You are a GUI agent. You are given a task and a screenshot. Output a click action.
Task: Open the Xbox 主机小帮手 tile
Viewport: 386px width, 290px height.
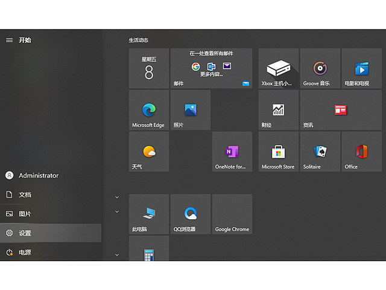[279, 68]
